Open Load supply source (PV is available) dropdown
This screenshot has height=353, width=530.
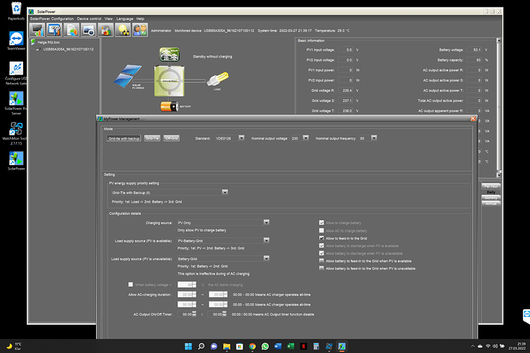[x=267, y=240]
